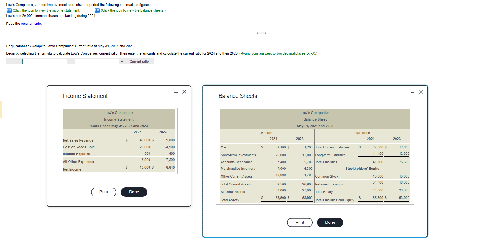This screenshot has width=477, height=247.
Task: Click the Net Income row label
Action: point(72,169)
